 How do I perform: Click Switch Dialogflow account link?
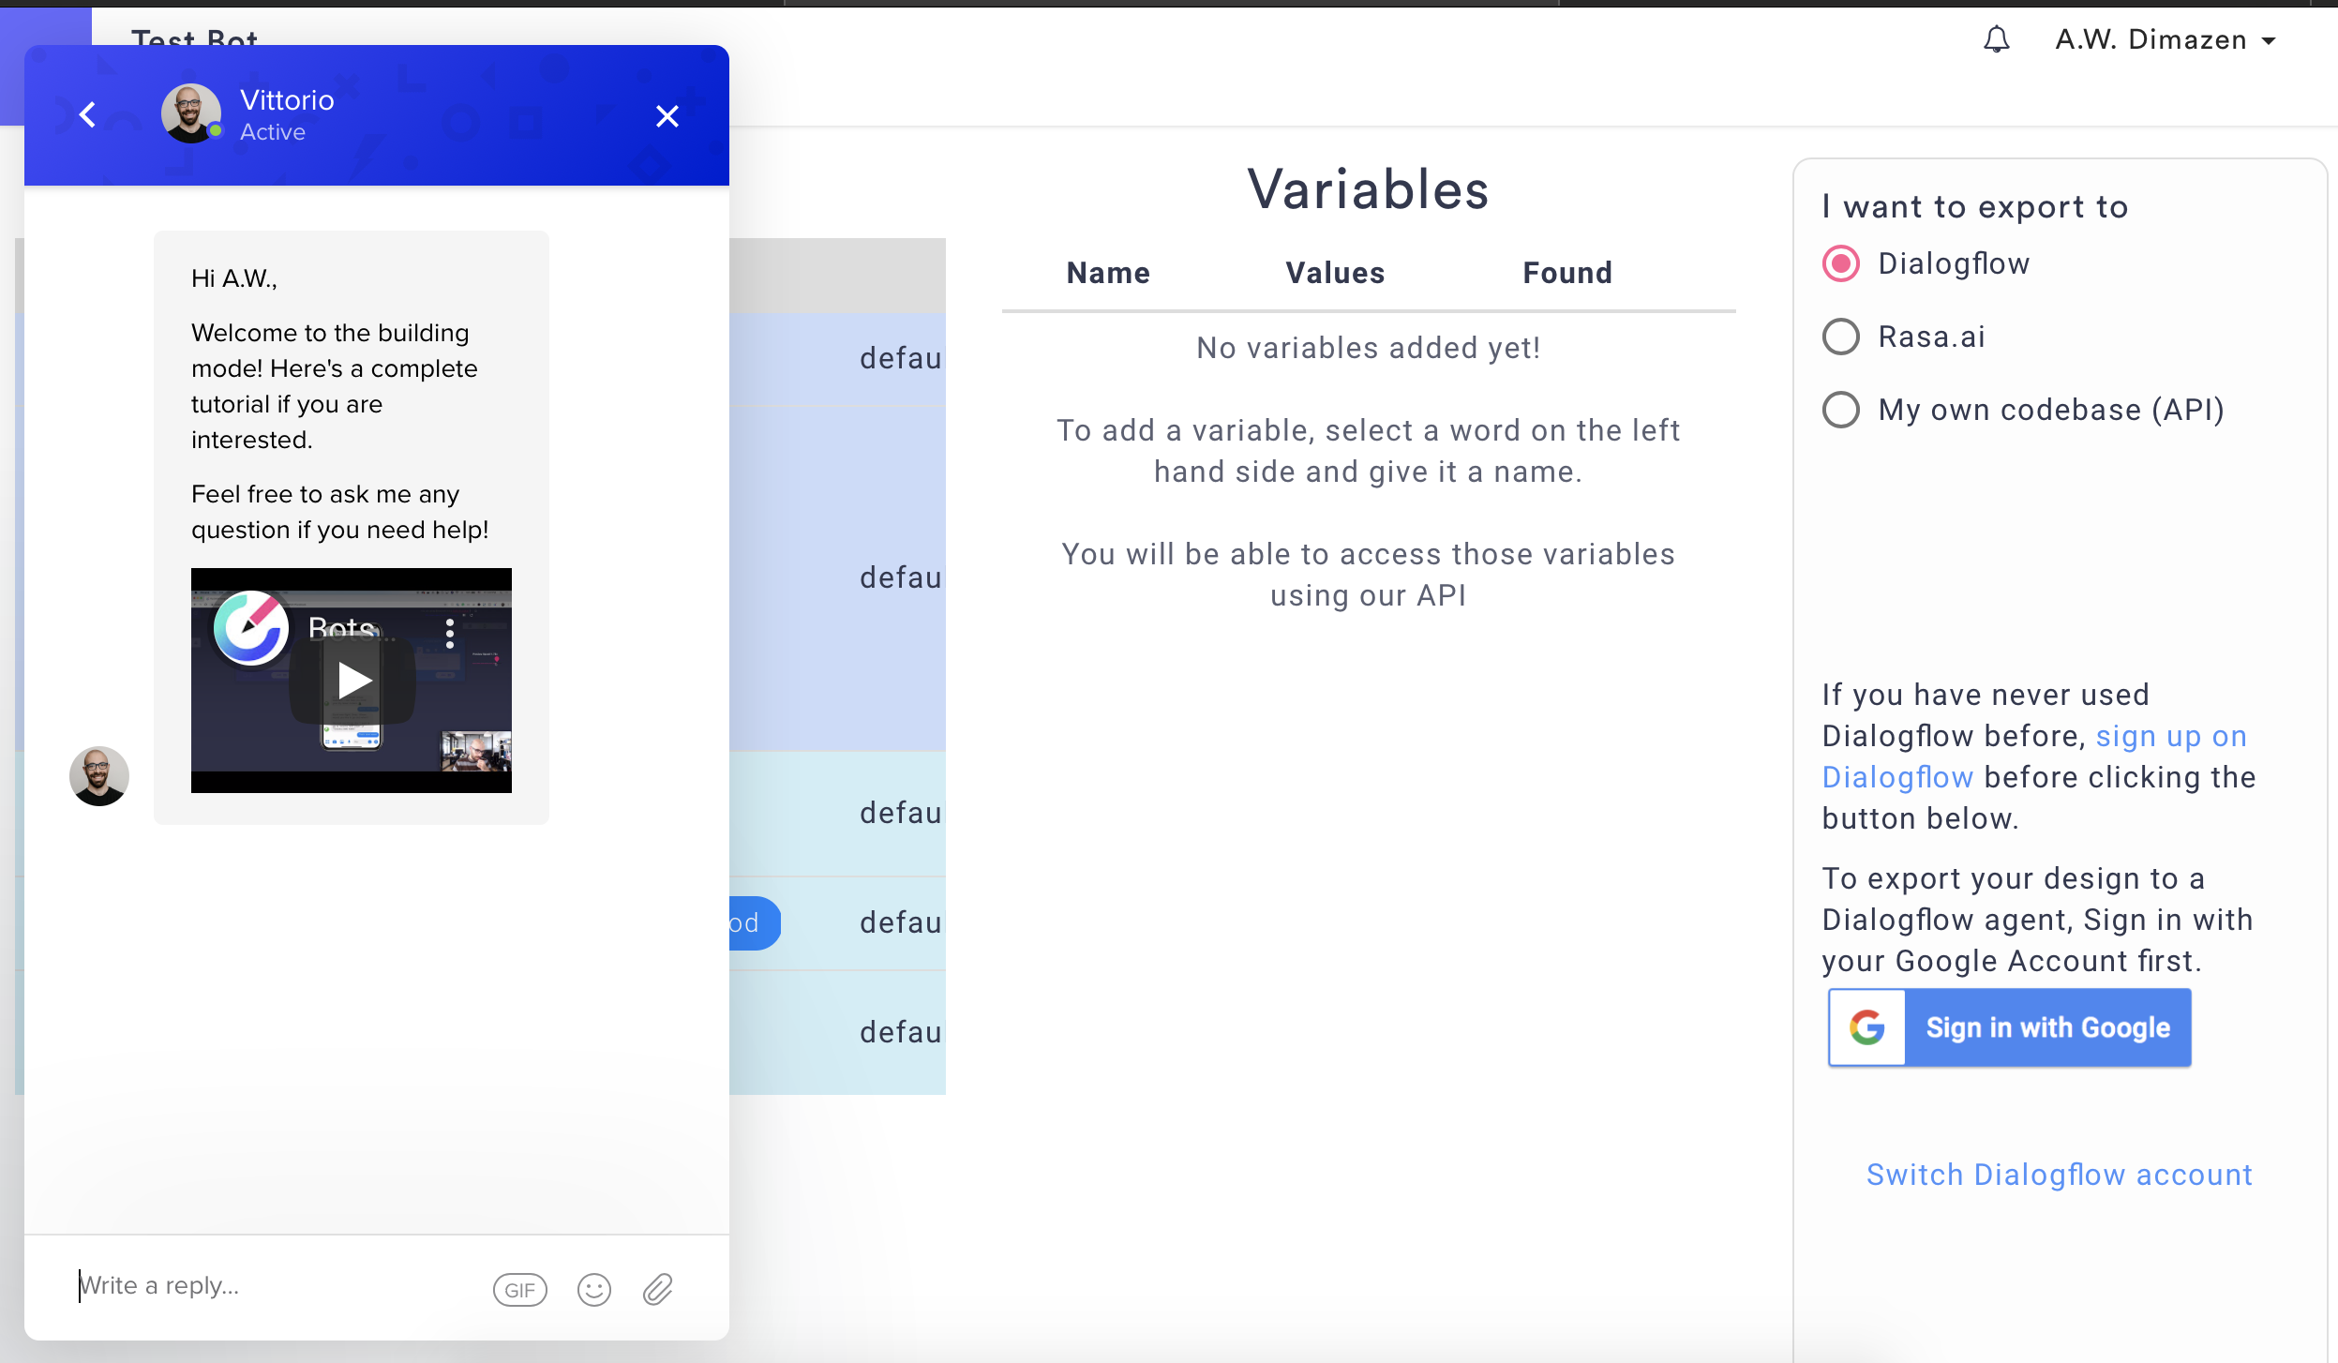(x=2059, y=1175)
